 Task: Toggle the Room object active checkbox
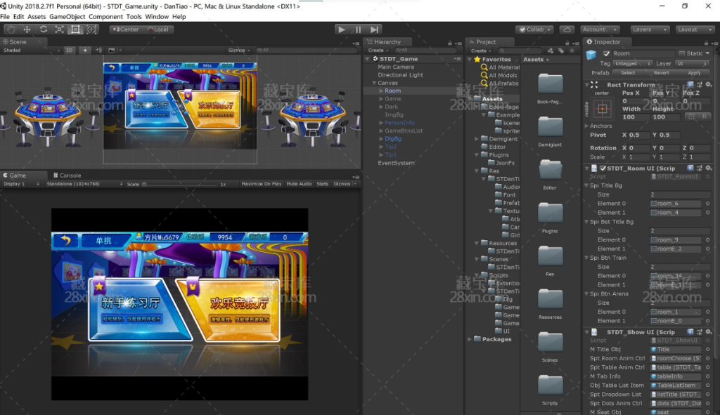[606, 53]
